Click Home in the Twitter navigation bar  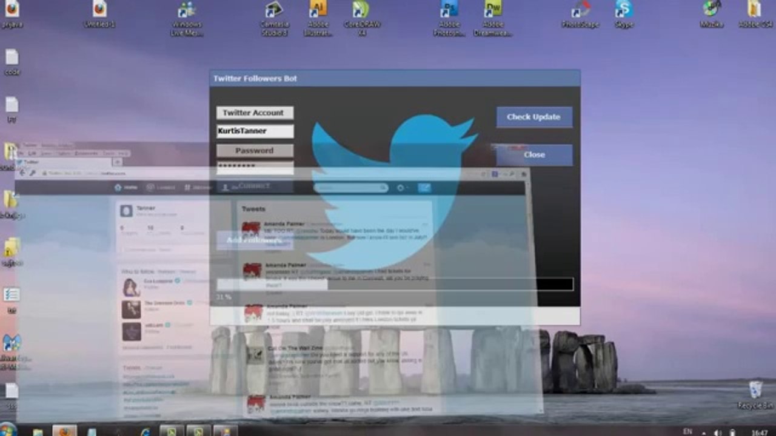point(125,188)
